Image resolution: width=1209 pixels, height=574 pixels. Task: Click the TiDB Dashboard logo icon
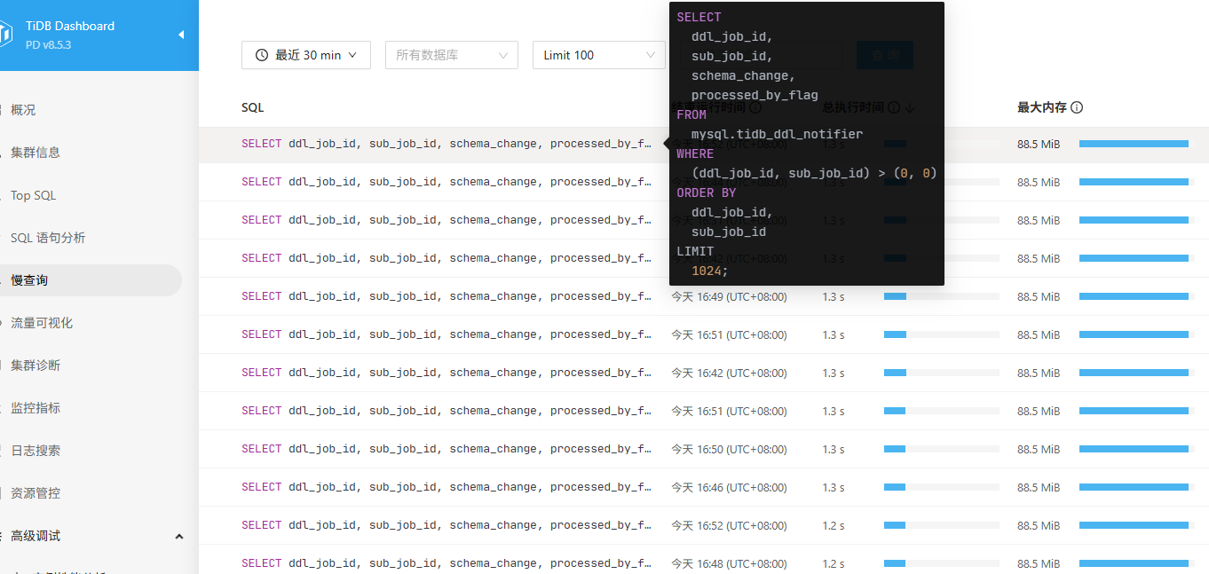pos(4,35)
